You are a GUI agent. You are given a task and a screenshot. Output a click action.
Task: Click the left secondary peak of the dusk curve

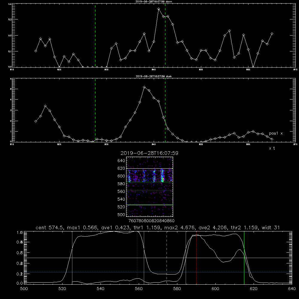pyautogui.click(x=45, y=106)
